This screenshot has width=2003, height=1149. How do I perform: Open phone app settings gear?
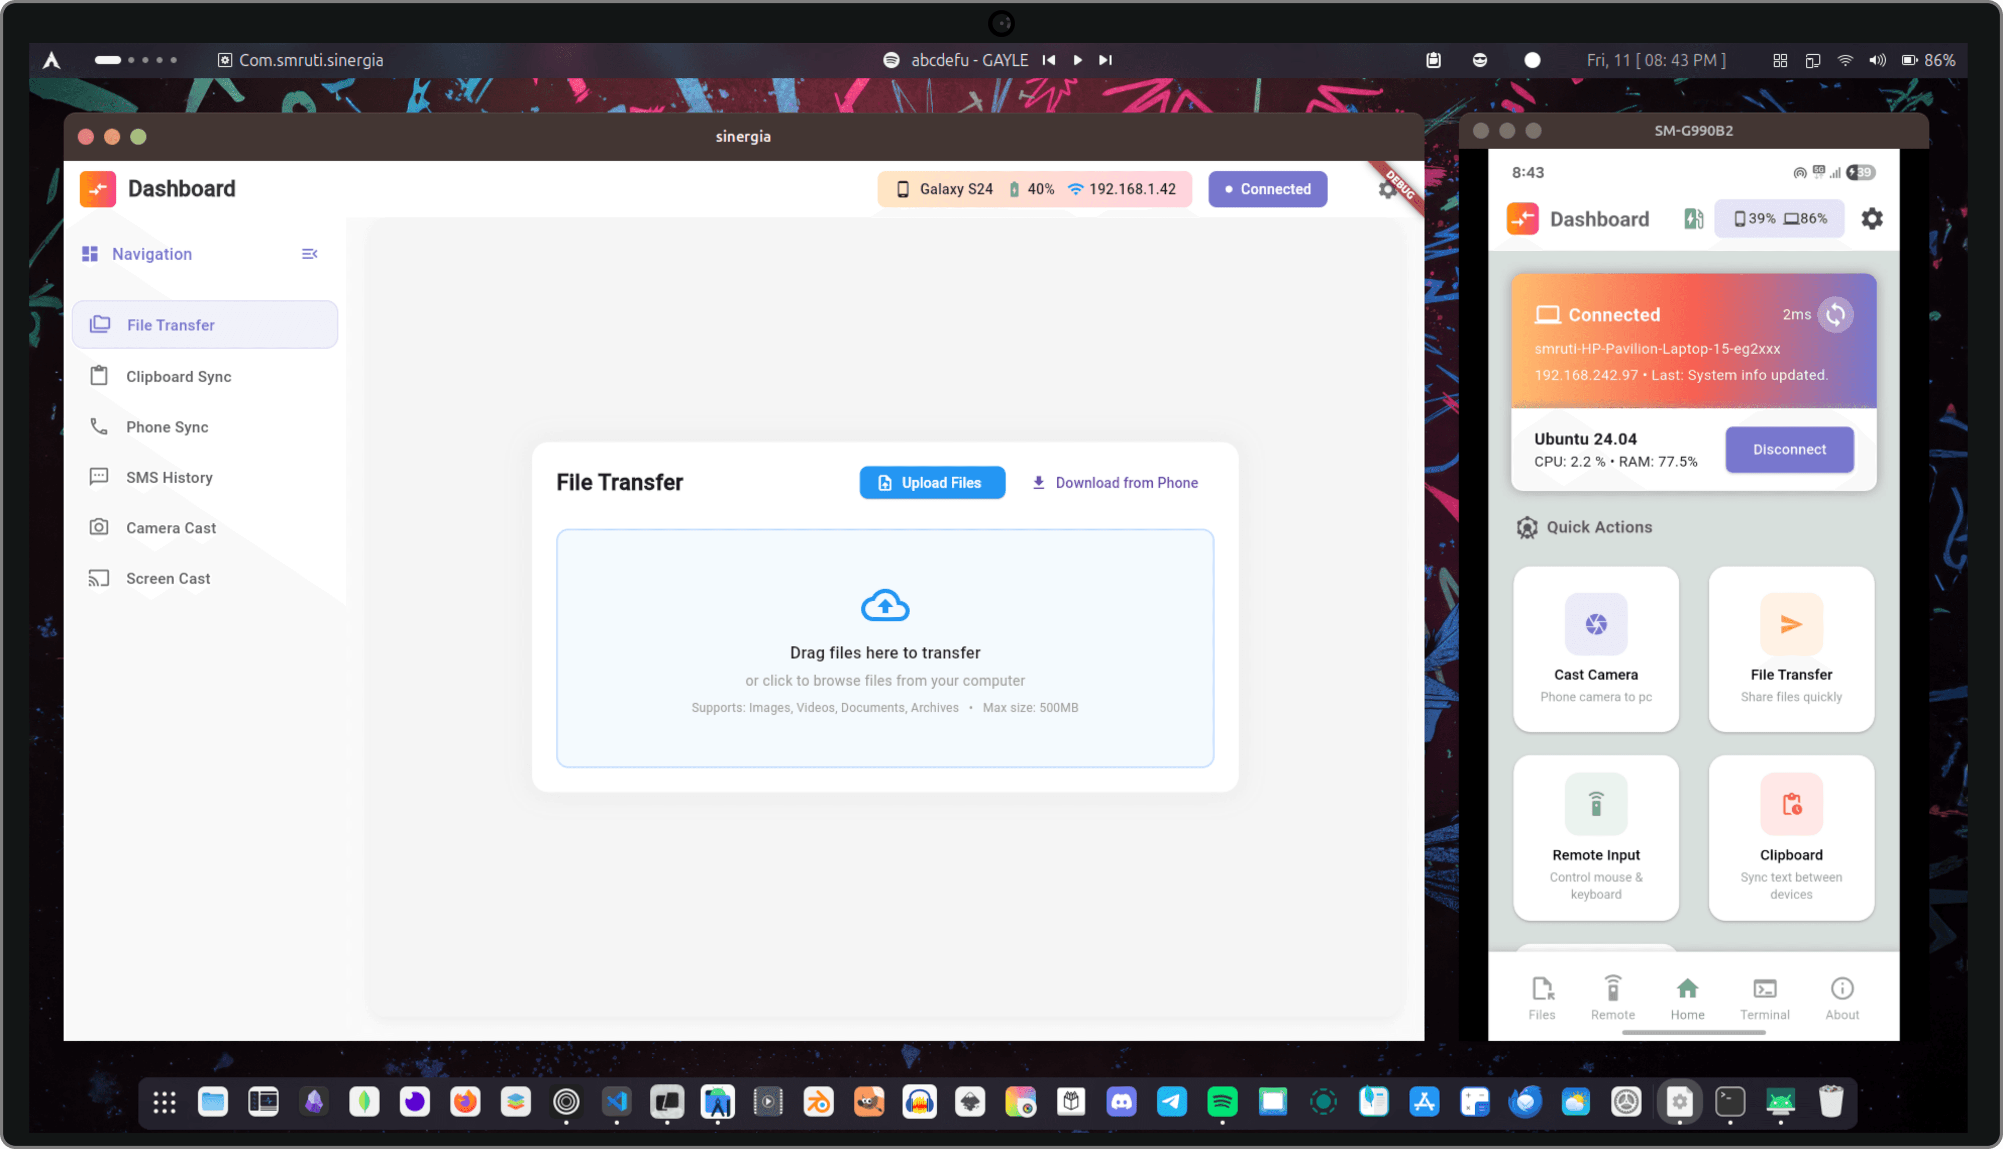tap(1872, 218)
